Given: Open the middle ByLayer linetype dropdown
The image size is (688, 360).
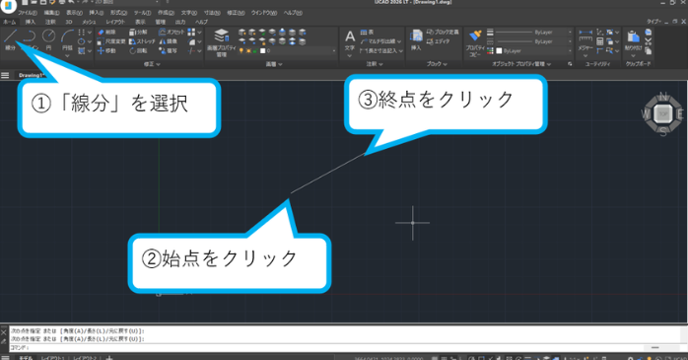Looking at the screenshot, I should tap(570, 41).
